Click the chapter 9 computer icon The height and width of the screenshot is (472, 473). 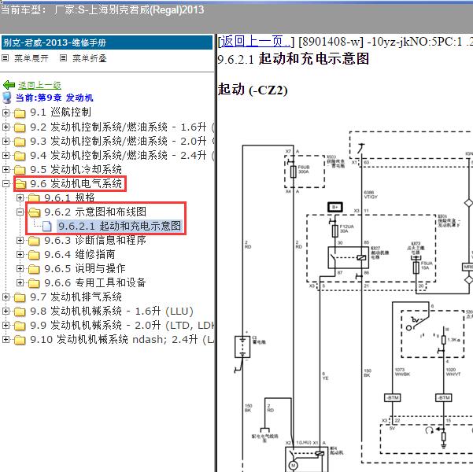[x=6, y=98]
